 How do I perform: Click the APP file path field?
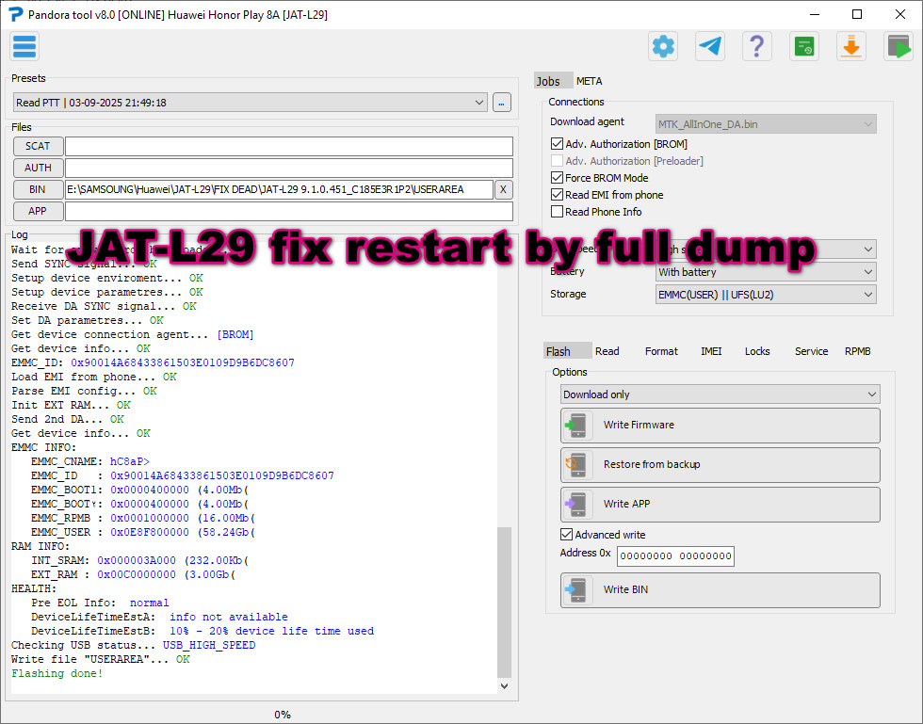coord(289,211)
